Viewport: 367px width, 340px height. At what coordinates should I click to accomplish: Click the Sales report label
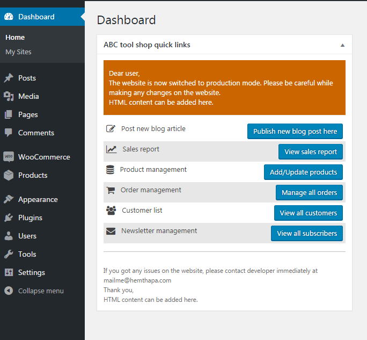141,149
